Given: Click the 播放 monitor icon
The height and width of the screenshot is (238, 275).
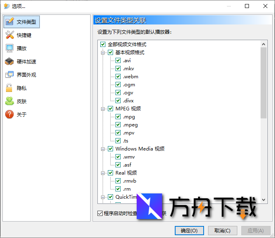Looking at the screenshot, I should pos(10,48).
